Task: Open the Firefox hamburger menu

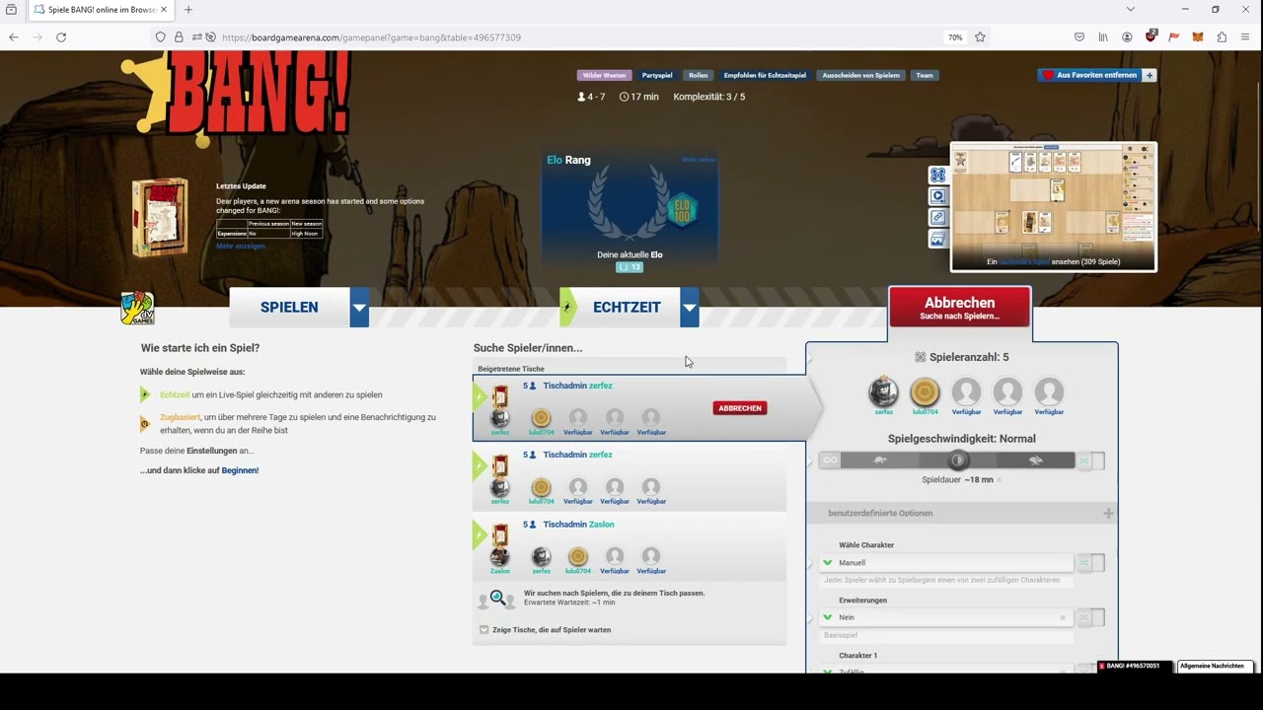Action: click(x=1245, y=37)
